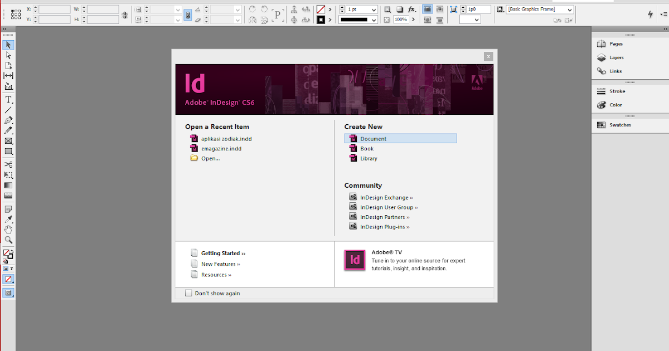Image resolution: width=669 pixels, height=351 pixels.
Task: Toggle formatting affects container button
Action: 6,269
